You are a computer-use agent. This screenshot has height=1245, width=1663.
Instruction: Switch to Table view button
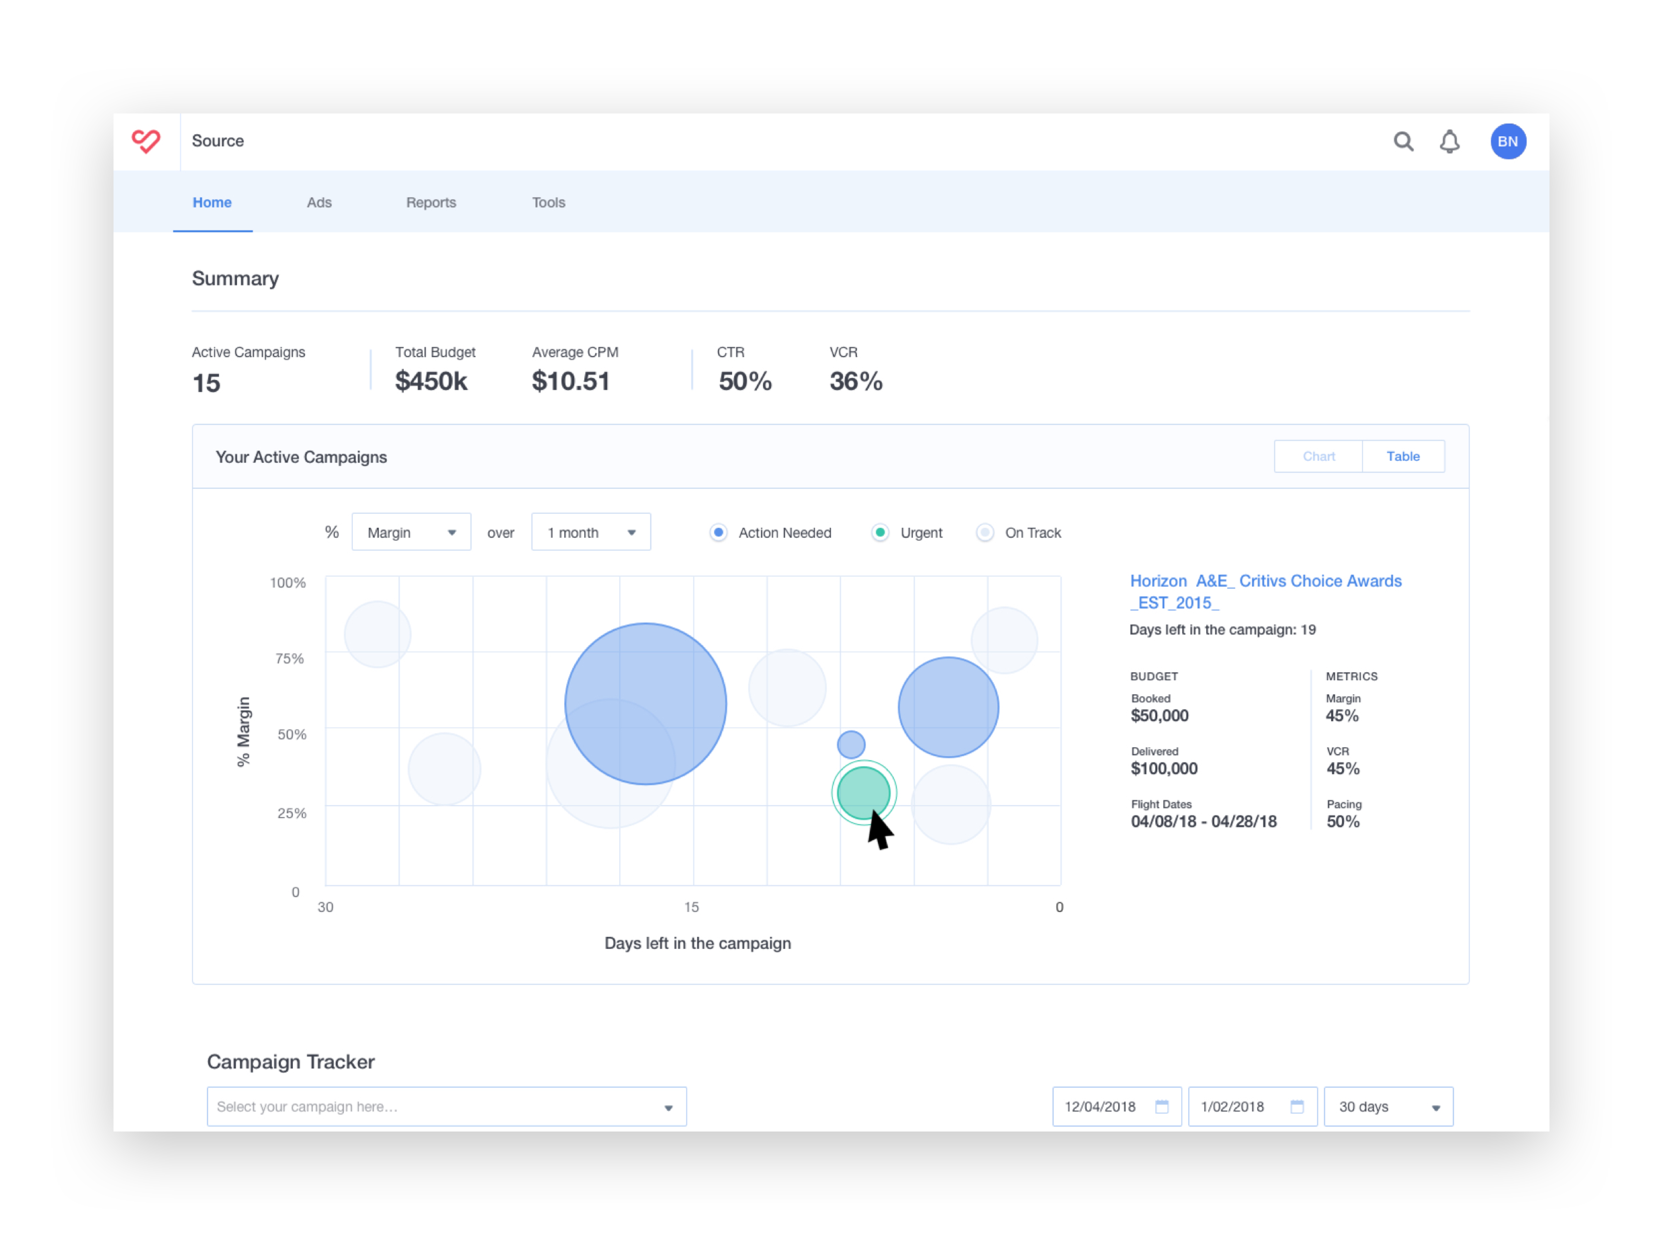pyautogui.click(x=1402, y=456)
